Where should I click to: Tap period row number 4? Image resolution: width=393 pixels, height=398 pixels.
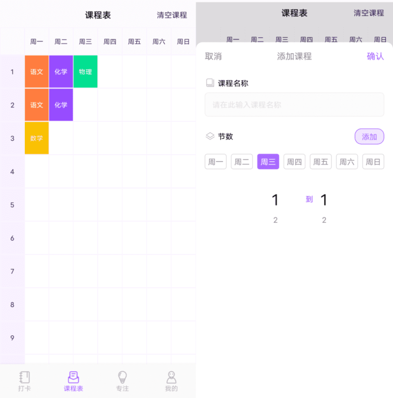tap(12, 172)
